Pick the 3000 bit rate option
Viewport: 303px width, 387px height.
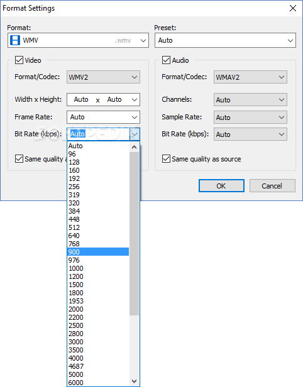[98, 342]
